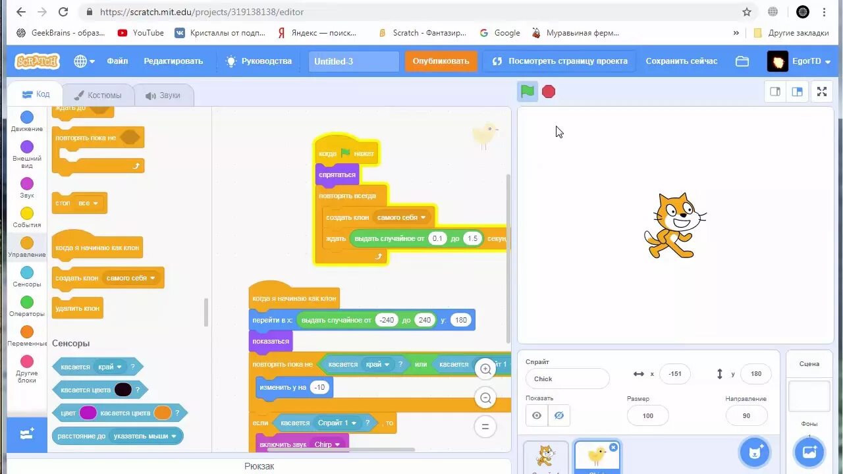Click the browser reload button
The height and width of the screenshot is (474, 843).
click(x=63, y=12)
